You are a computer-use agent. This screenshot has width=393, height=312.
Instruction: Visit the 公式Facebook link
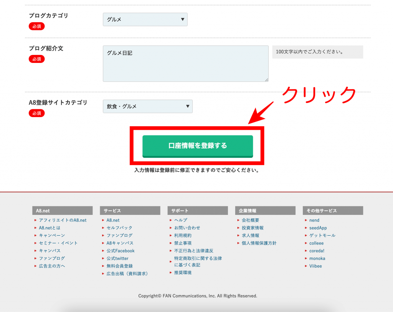tap(121, 251)
